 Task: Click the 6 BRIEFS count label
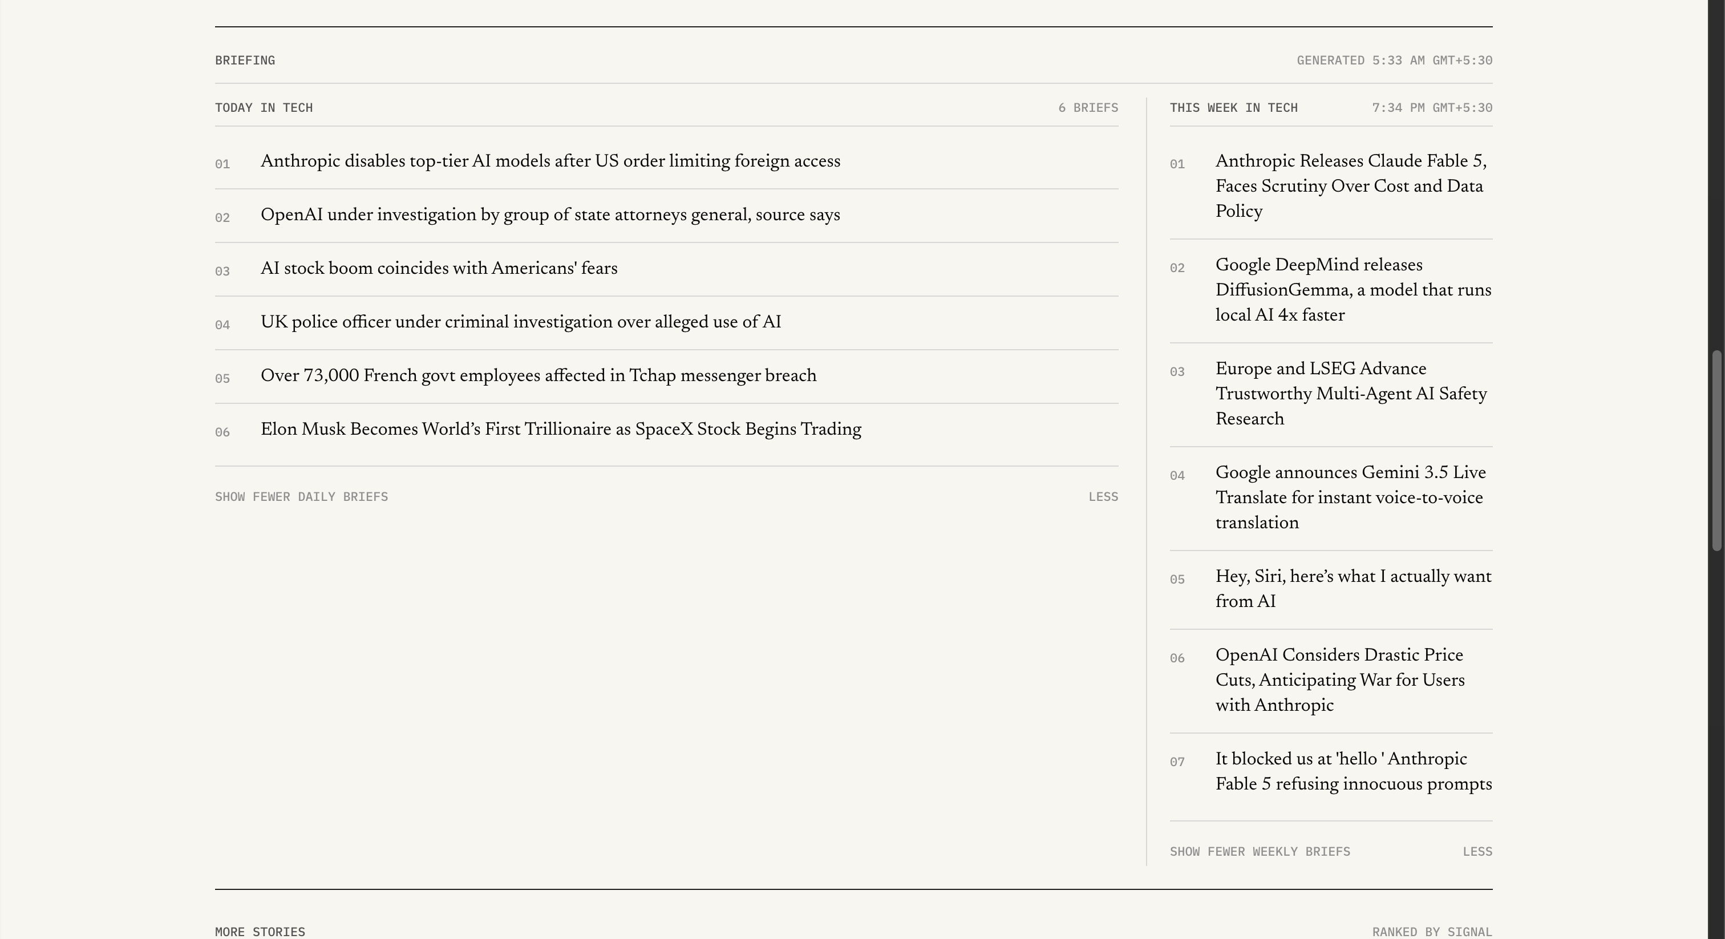pyautogui.click(x=1088, y=108)
